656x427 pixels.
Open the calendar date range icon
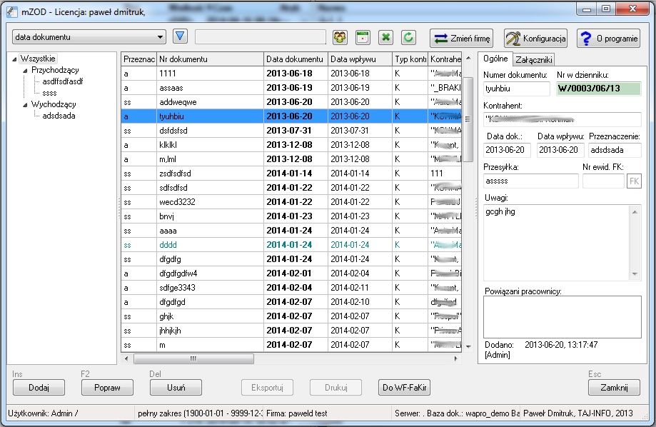pyautogui.click(x=363, y=38)
